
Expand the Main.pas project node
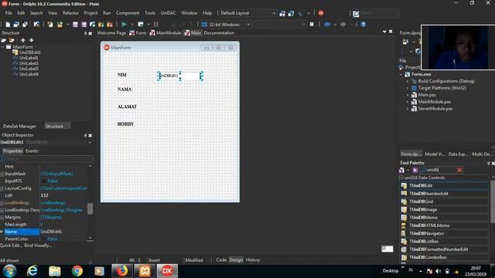[x=408, y=95]
